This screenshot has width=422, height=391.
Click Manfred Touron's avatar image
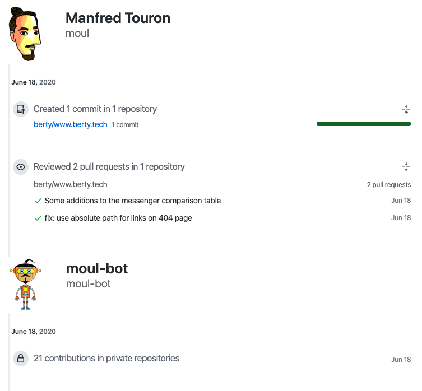25,35
